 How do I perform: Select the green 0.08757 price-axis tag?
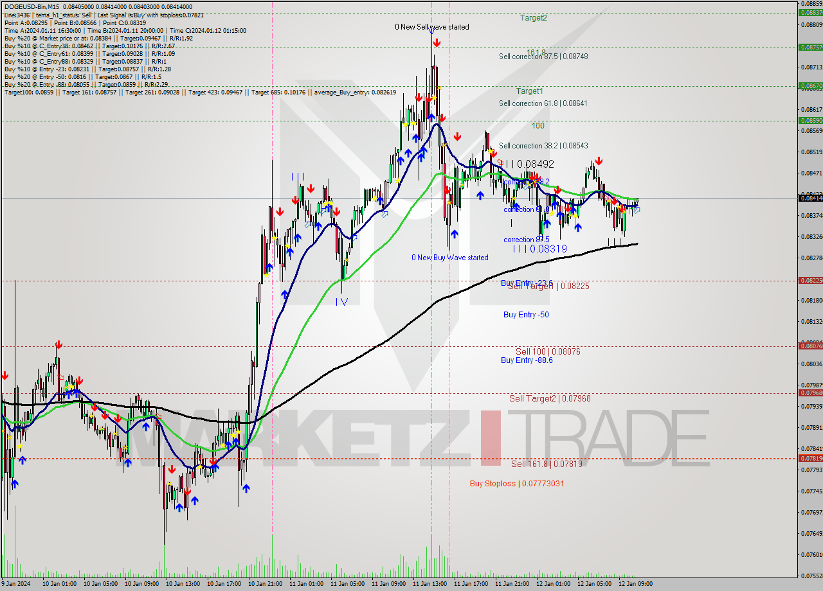(x=810, y=47)
